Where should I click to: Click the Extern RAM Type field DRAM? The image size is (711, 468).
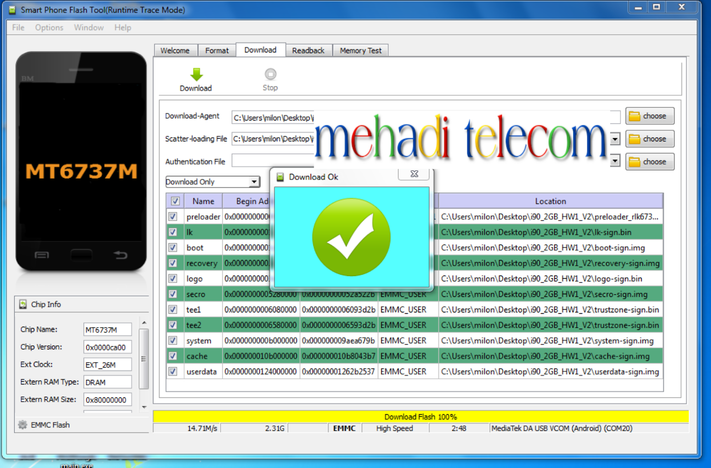pyautogui.click(x=108, y=382)
